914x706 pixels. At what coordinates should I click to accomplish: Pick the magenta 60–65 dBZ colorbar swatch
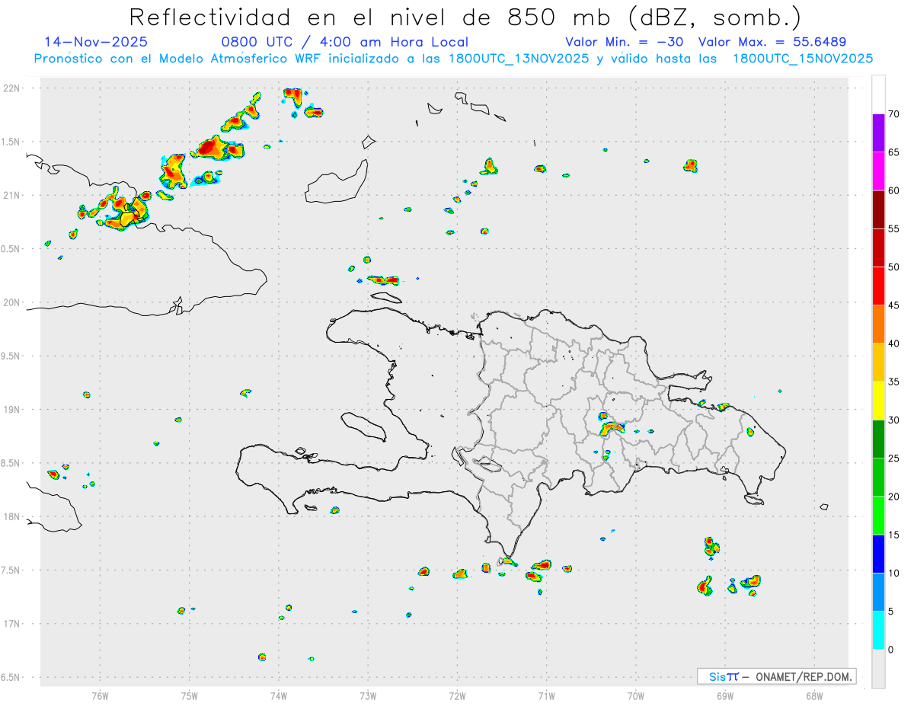[x=878, y=171]
